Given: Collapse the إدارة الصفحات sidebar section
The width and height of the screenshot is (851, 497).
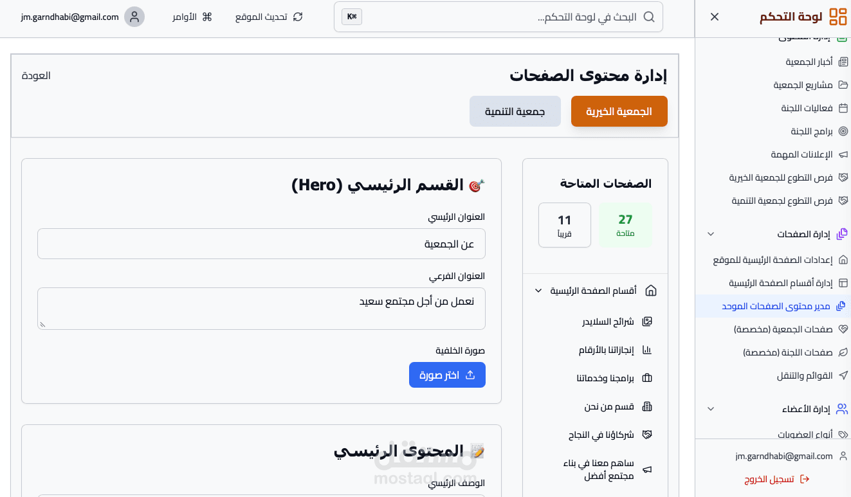Looking at the screenshot, I should coord(711,234).
